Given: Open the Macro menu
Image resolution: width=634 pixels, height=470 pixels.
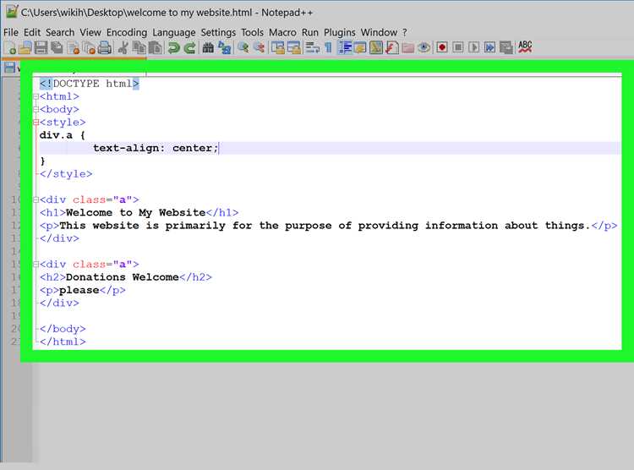Looking at the screenshot, I should coord(282,32).
